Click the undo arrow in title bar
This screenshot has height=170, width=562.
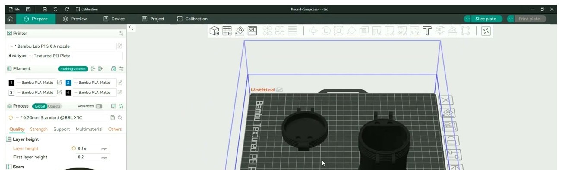(x=56, y=9)
